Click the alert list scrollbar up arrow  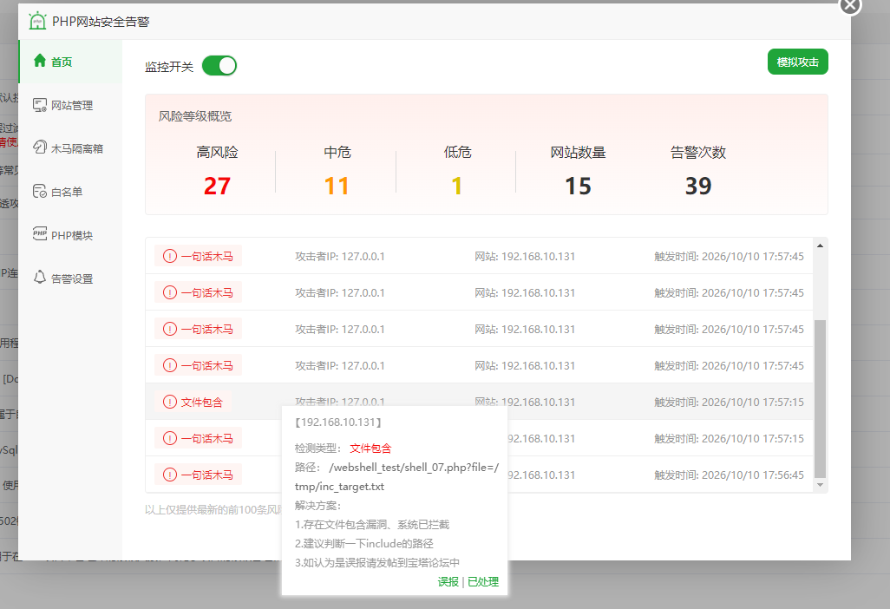click(x=820, y=246)
